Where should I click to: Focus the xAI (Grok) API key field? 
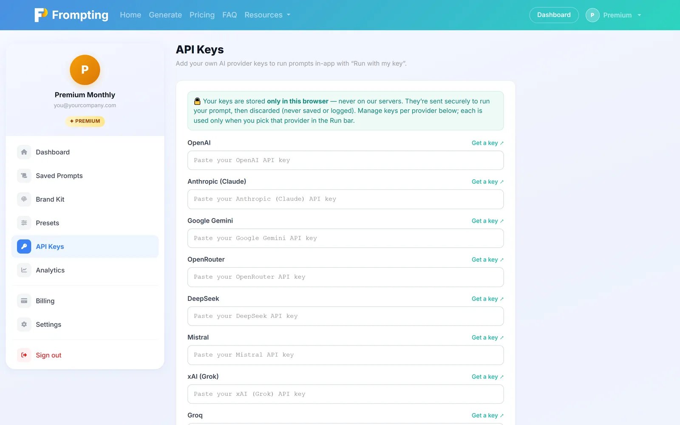346,394
